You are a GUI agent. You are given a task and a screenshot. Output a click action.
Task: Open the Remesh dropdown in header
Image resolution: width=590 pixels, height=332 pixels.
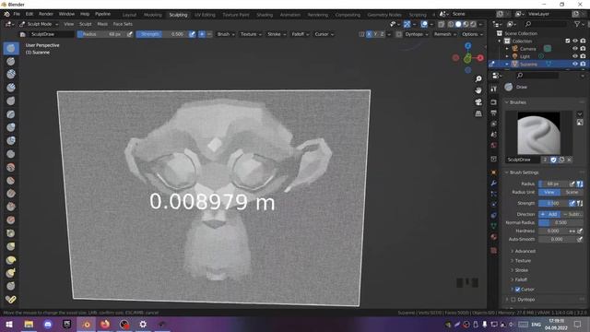point(444,34)
